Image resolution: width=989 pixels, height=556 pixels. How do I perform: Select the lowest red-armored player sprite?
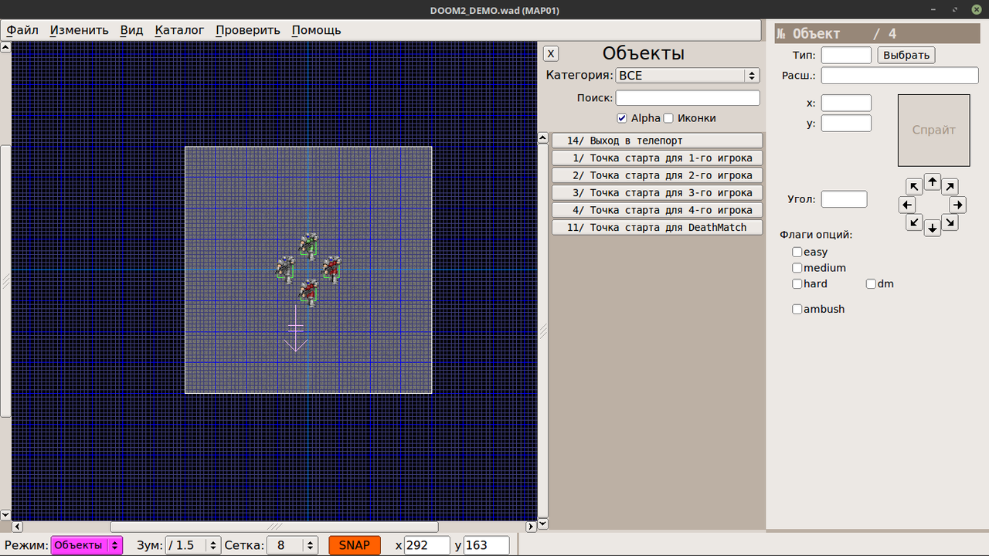(x=309, y=293)
